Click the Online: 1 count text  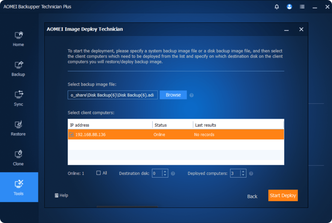pos(76,173)
